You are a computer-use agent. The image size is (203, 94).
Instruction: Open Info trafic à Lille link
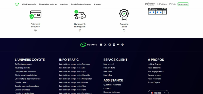click(72, 68)
